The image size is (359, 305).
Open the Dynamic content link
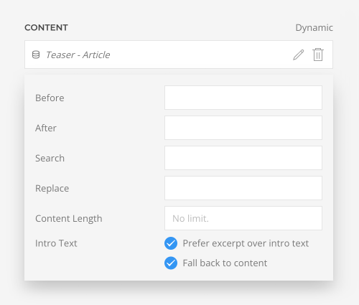pyautogui.click(x=314, y=27)
